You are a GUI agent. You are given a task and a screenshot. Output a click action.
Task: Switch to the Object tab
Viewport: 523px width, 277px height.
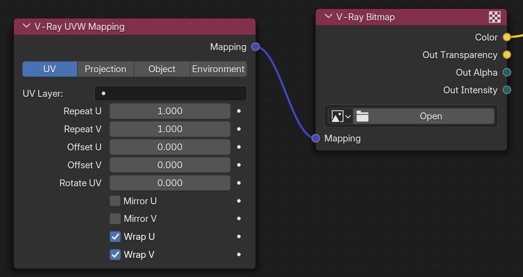click(162, 69)
